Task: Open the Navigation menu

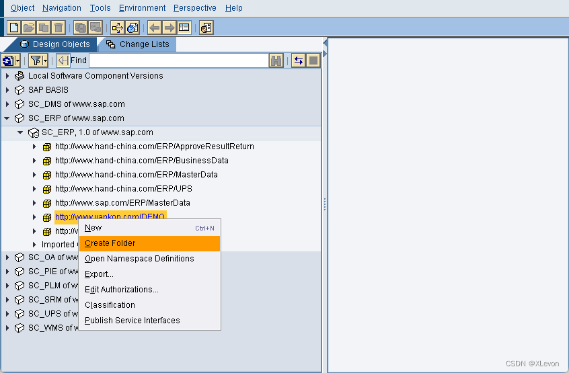Action: 62,8
